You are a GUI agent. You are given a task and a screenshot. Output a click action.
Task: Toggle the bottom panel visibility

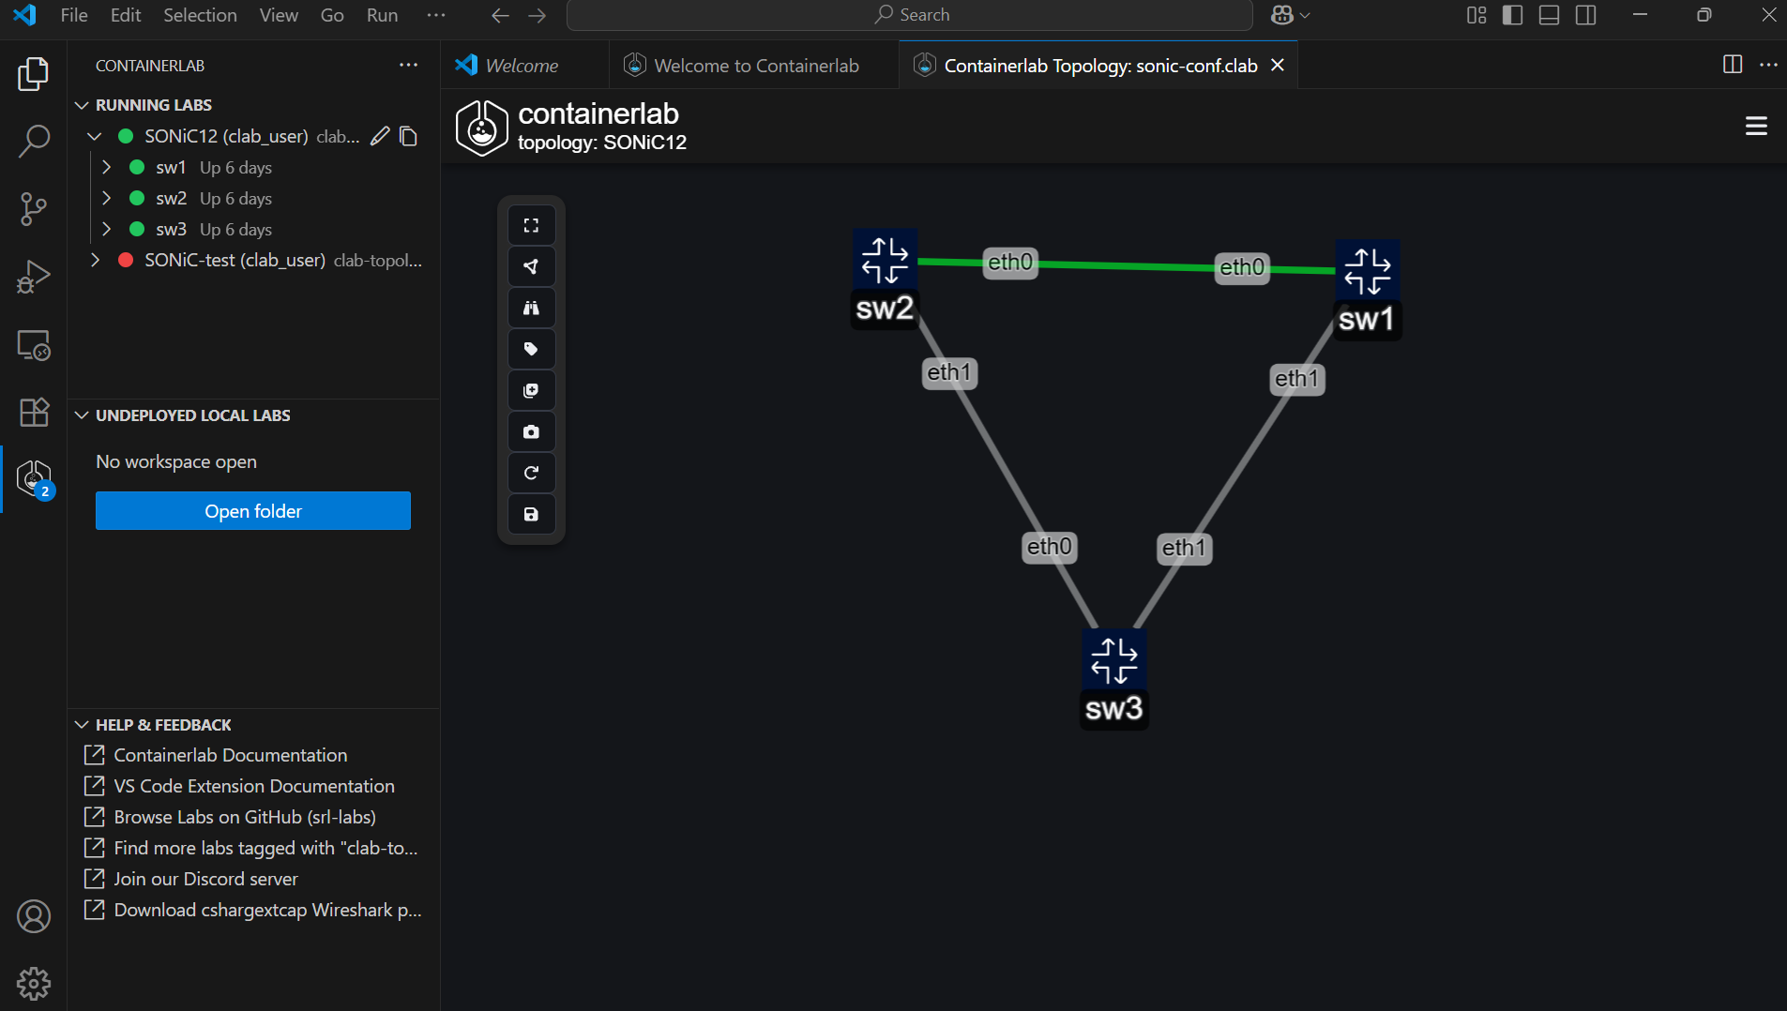pyautogui.click(x=1549, y=15)
